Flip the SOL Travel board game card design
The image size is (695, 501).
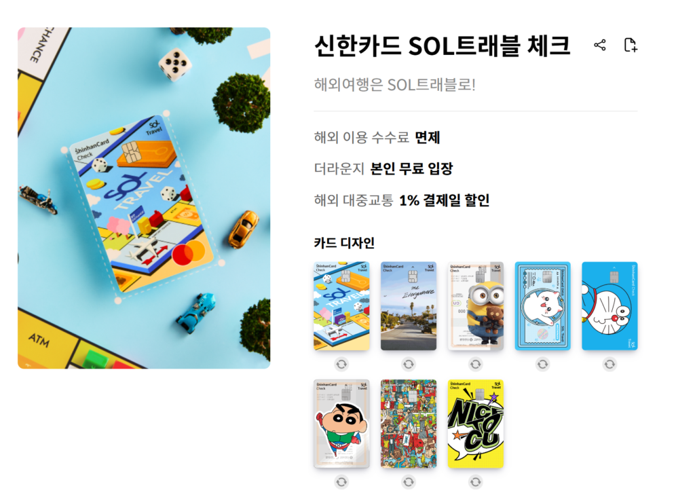click(341, 364)
